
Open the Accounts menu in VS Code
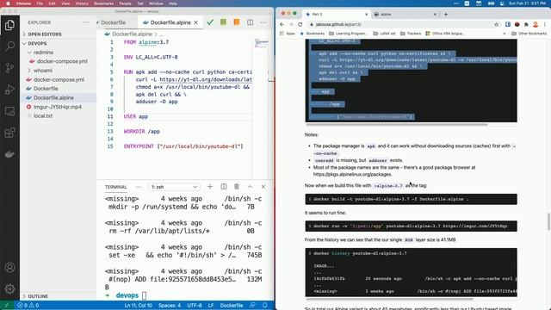coord(9,268)
